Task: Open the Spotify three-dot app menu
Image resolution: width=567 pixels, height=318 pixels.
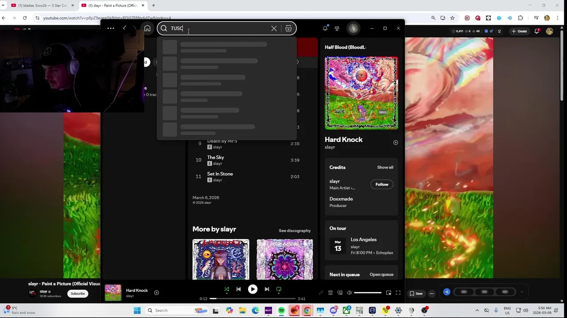Action: pos(111,28)
